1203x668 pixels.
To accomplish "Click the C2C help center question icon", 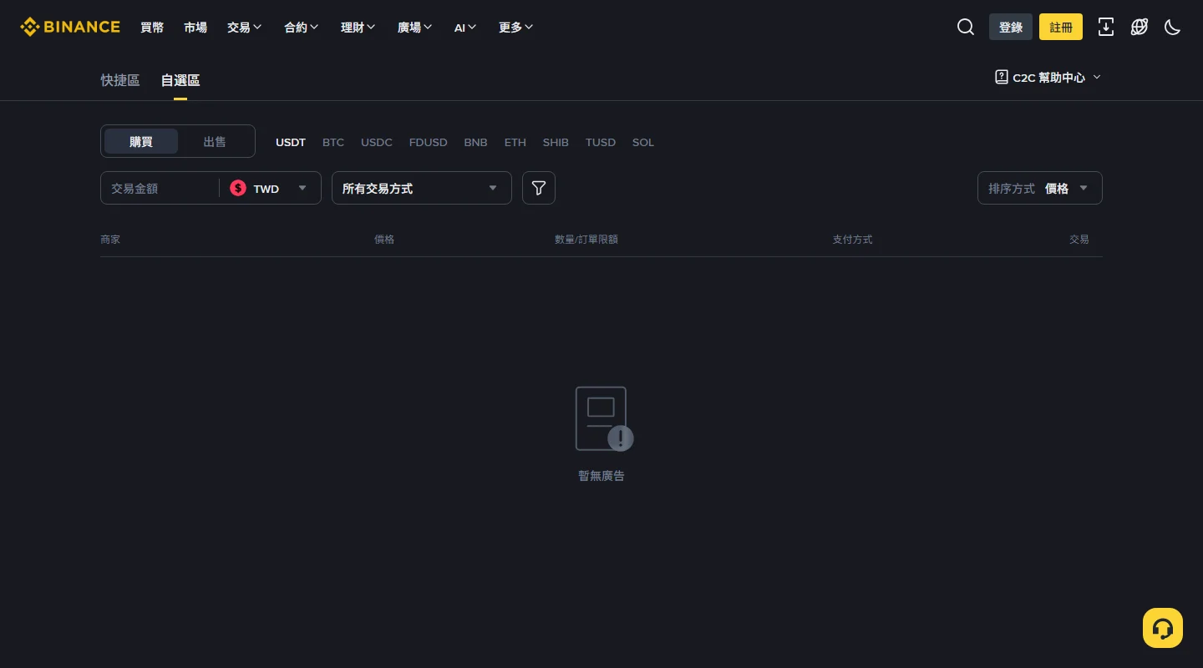I will 1002,77.
